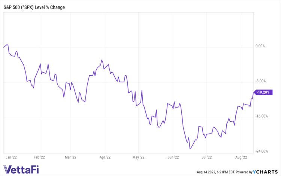Image resolution: width=281 pixels, height=176 pixels.
Task: Click the -24.00% y-axis label
Action: click(x=260, y=151)
